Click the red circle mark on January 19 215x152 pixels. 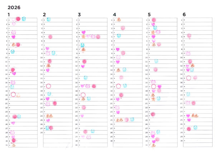click(x=13, y=94)
